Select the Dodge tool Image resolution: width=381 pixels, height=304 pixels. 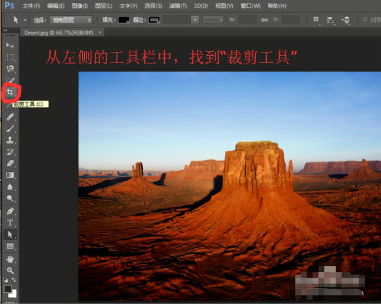click(10, 198)
